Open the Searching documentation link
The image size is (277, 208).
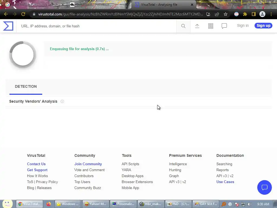(224, 164)
